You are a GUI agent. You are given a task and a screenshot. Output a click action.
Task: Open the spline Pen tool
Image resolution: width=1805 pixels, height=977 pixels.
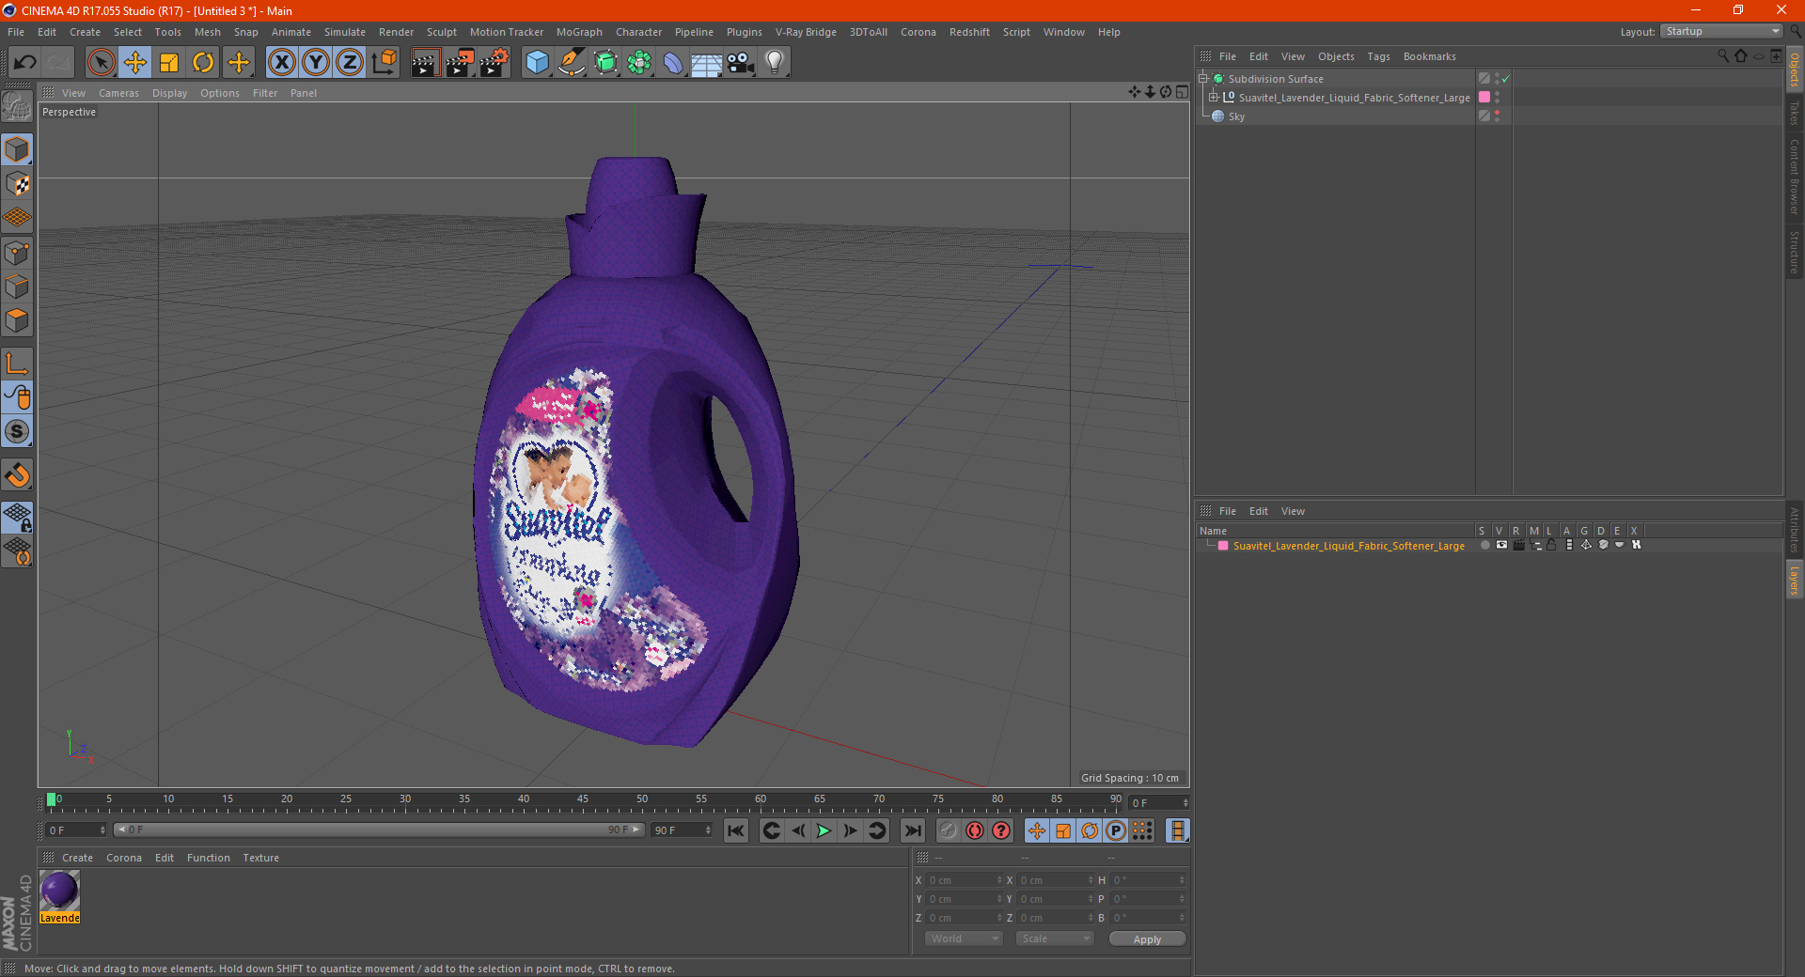572,63
